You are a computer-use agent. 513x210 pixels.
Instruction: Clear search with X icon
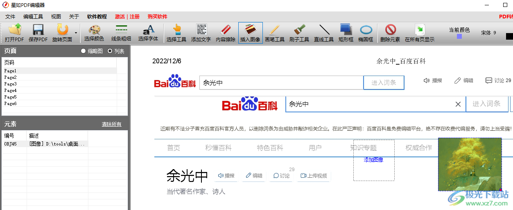pos(458,104)
